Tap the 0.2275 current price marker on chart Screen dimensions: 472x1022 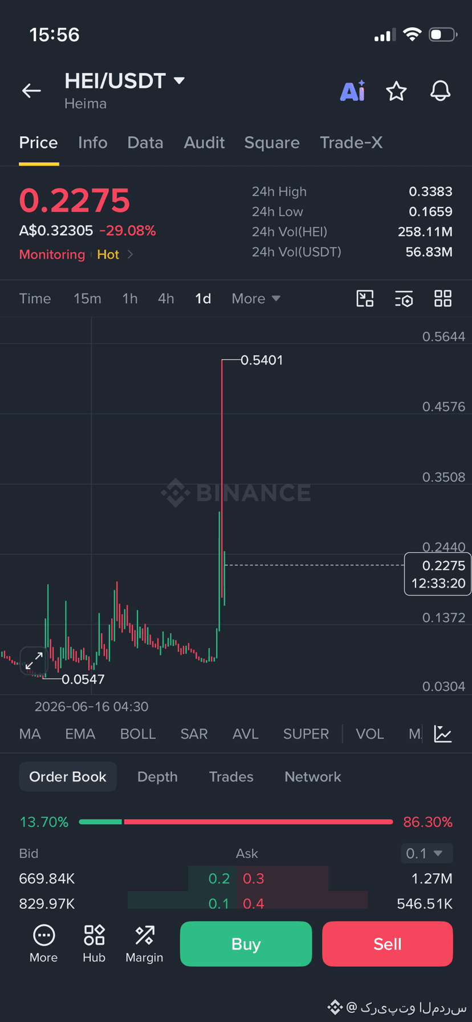pyautogui.click(x=438, y=574)
